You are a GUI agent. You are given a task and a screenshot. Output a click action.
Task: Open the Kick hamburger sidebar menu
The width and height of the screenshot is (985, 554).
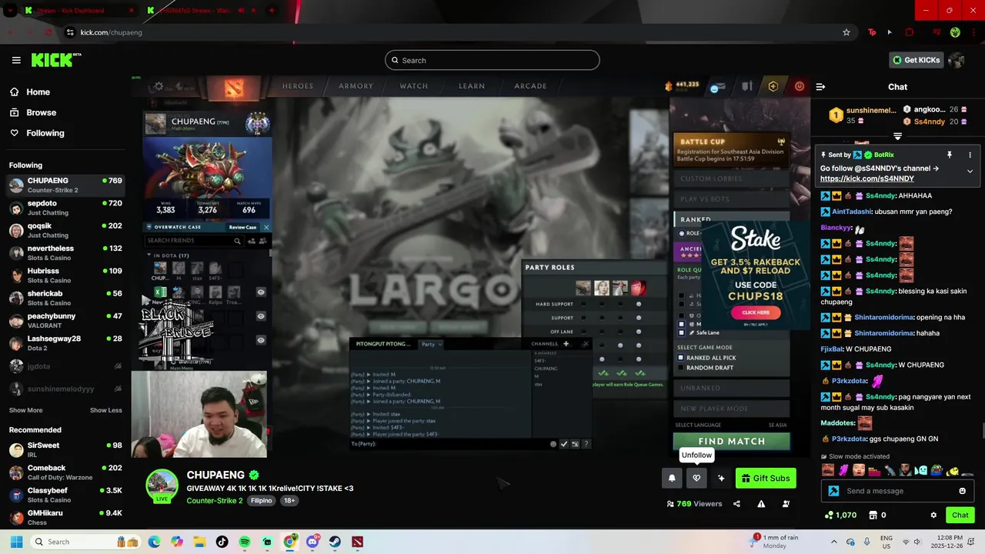(x=16, y=60)
